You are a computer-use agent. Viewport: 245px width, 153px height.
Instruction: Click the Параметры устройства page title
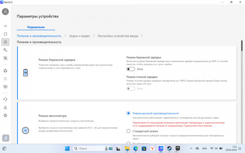[38, 16]
